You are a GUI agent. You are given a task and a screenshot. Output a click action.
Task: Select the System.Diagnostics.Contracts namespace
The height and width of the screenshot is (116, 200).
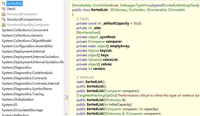pyautogui.click(x=24, y=78)
